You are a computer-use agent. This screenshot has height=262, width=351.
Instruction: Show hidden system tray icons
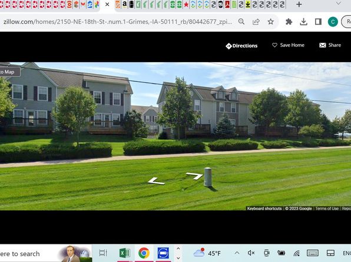(237, 253)
